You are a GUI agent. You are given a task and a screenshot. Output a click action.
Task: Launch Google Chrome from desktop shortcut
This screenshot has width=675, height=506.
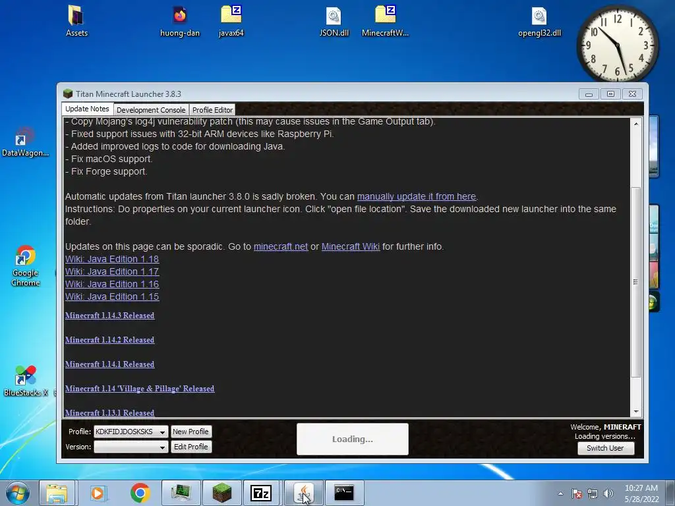pos(25,266)
